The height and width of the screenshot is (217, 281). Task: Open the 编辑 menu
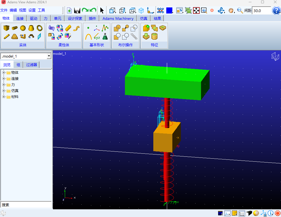tap(13, 10)
